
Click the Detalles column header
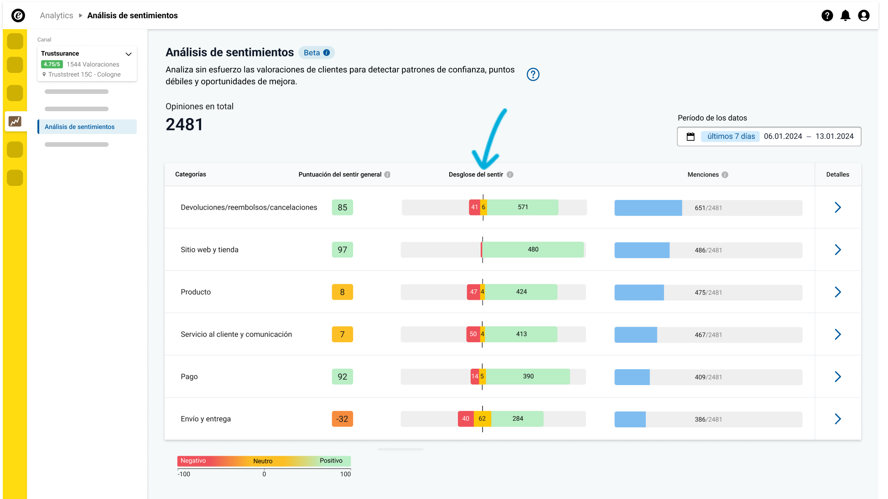(x=838, y=175)
